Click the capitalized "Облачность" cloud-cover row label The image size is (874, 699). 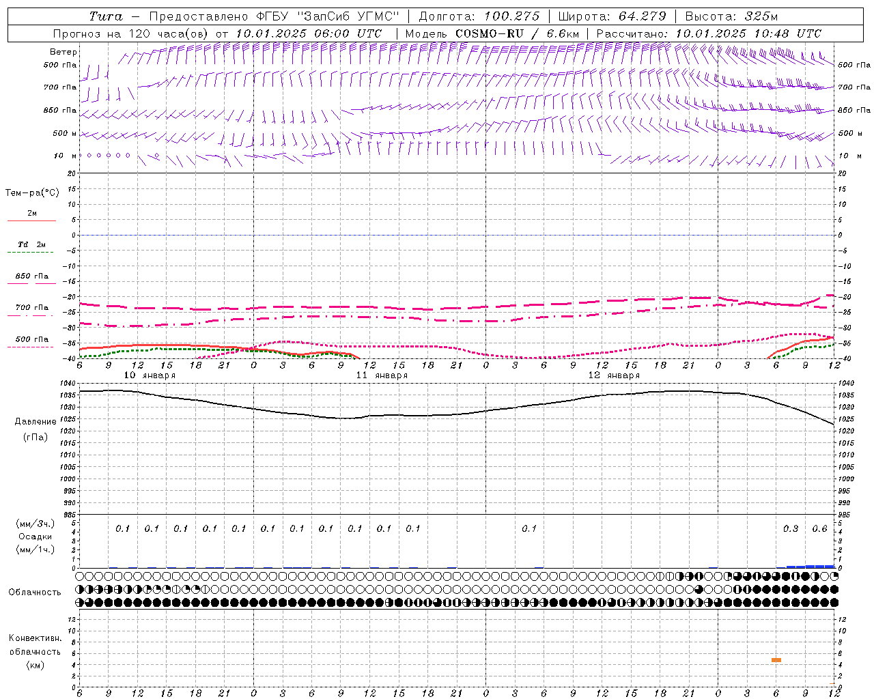pyautogui.click(x=35, y=593)
